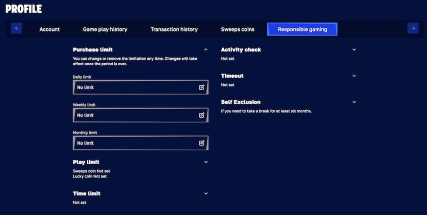Screen dimensions: 427x215
Task: Click the Self Exclusion heading
Action: (241, 102)
